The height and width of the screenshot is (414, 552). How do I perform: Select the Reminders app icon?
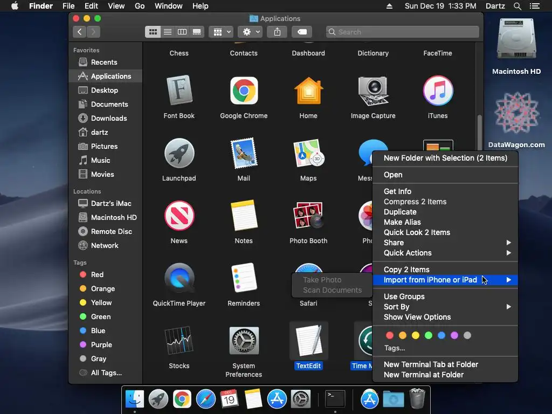tap(244, 278)
